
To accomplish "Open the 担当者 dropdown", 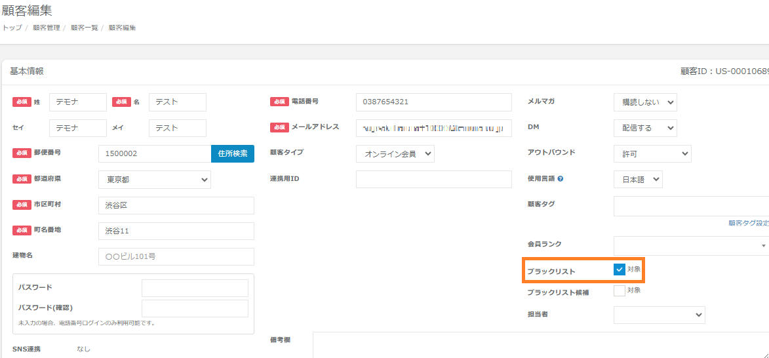I will click(659, 315).
